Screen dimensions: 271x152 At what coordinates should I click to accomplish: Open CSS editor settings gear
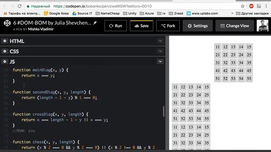pos(5,51)
